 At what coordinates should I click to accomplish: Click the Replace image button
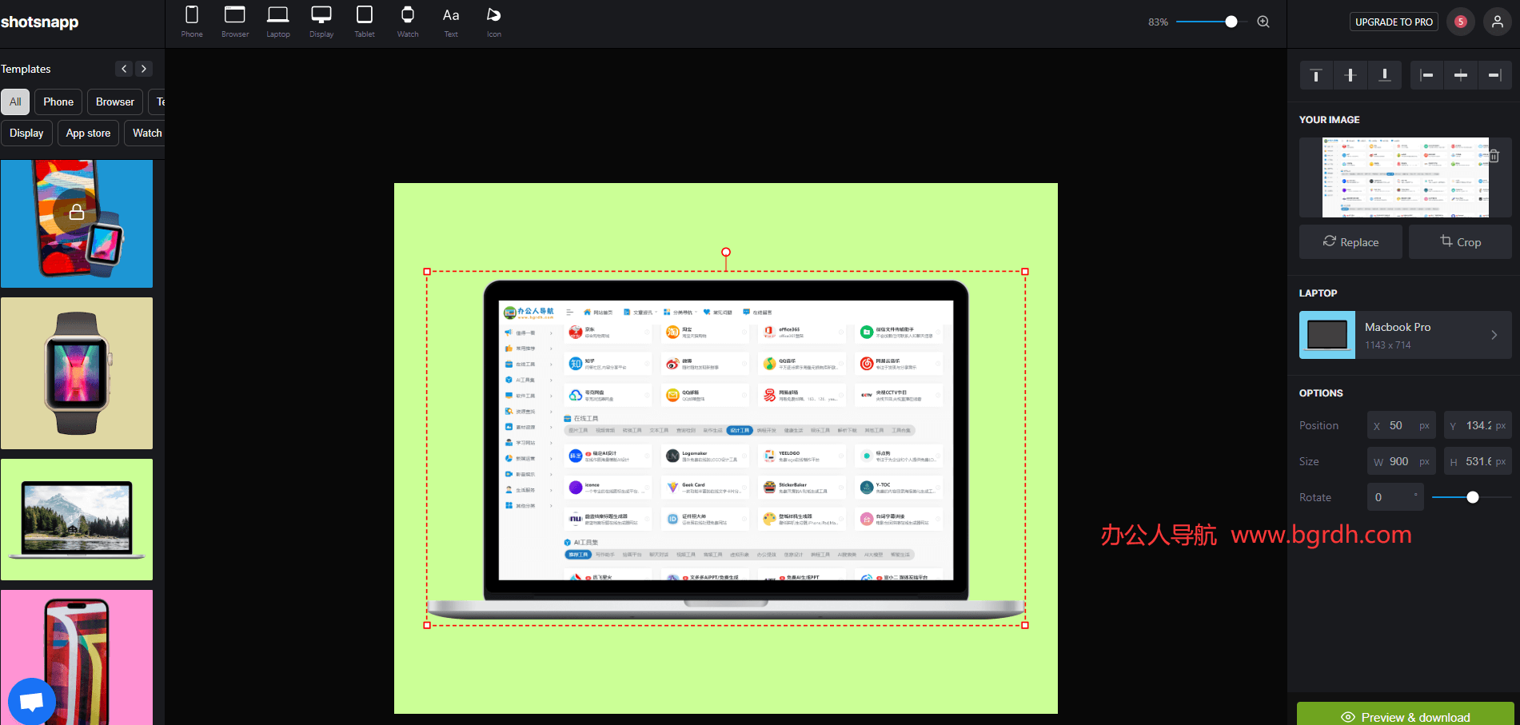1350,242
